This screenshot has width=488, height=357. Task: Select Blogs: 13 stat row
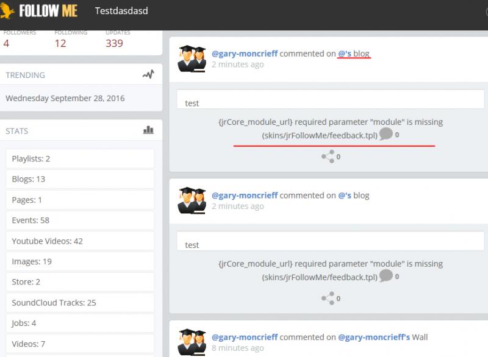pos(80,179)
